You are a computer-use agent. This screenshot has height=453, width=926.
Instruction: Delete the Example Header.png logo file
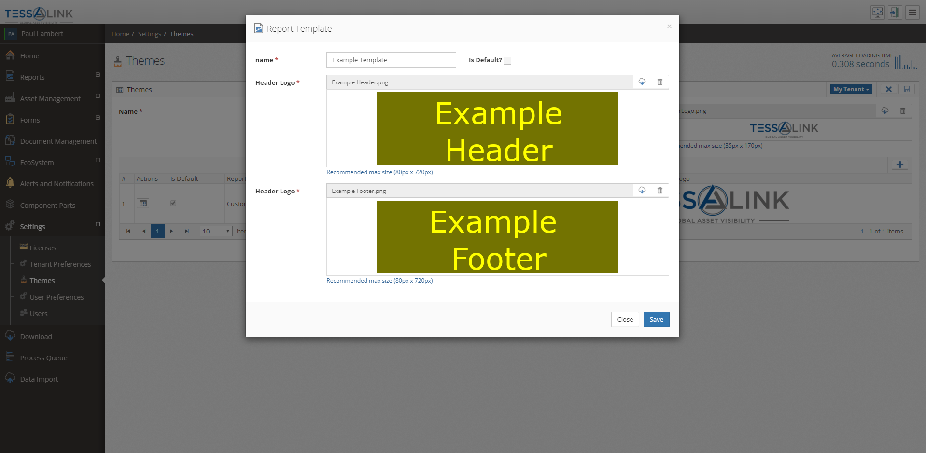(659, 82)
